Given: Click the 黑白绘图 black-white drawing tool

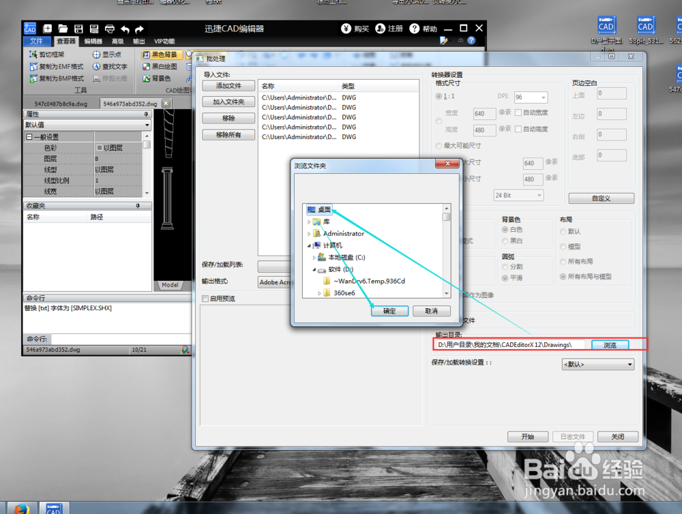Looking at the screenshot, I should click(x=160, y=67).
